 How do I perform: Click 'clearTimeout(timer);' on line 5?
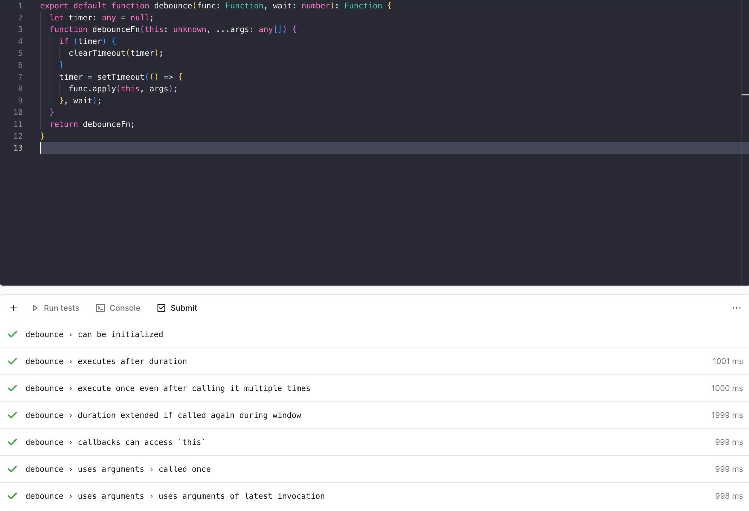116,53
